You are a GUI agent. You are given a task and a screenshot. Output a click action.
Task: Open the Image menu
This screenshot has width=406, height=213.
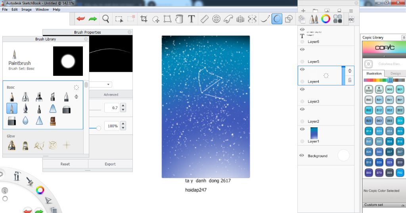tap(27, 10)
